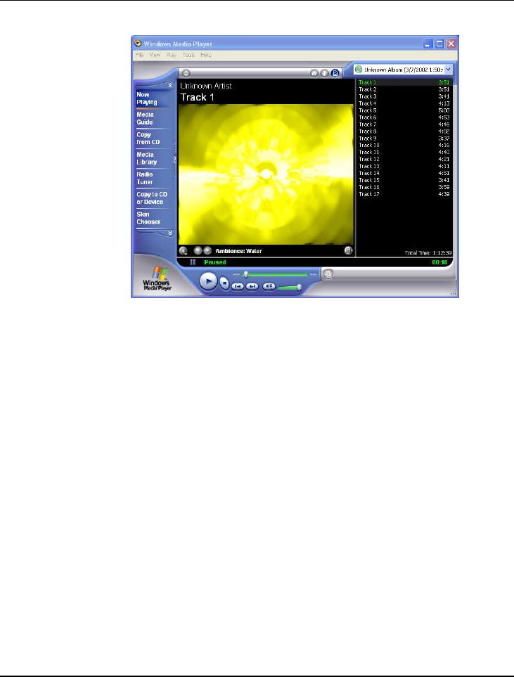Stop playback with the Stop button
Image resolution: width=514 pixels, height=677 pixels.
pos(224,283)
